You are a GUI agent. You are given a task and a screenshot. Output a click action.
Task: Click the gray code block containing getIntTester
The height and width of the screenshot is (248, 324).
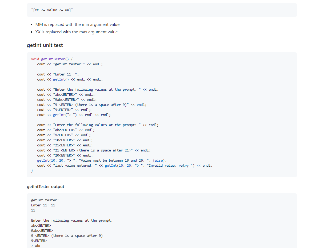pos(161,115)
